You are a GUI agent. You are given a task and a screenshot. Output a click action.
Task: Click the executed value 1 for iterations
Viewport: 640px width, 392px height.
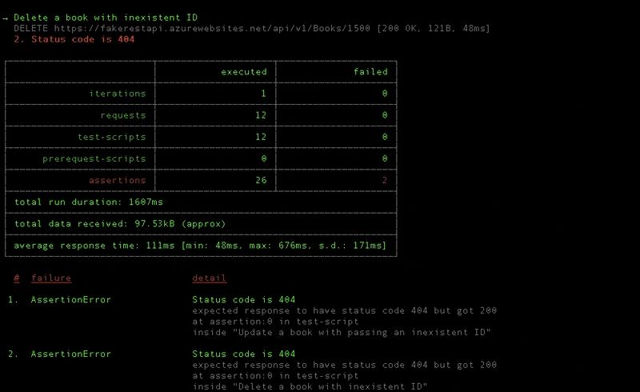point(264,94)
